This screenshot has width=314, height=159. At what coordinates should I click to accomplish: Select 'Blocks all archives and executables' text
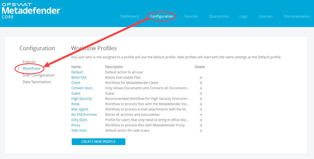[x=132, y=115]
